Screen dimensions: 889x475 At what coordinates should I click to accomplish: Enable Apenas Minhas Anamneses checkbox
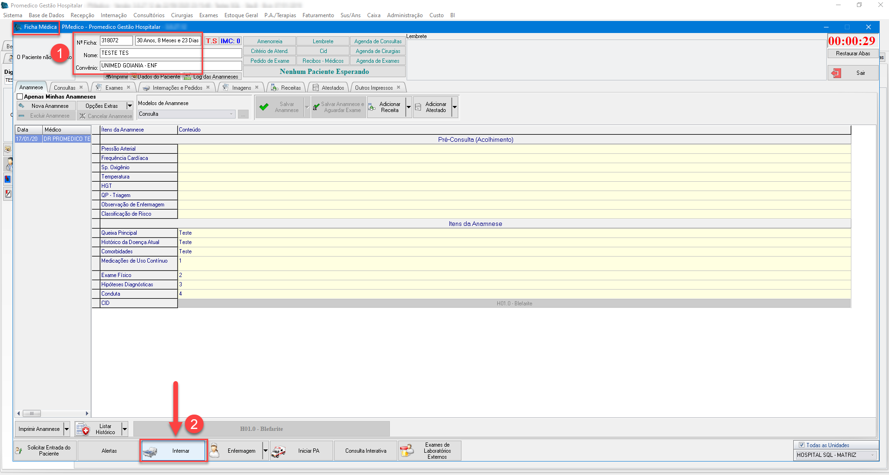20,97
